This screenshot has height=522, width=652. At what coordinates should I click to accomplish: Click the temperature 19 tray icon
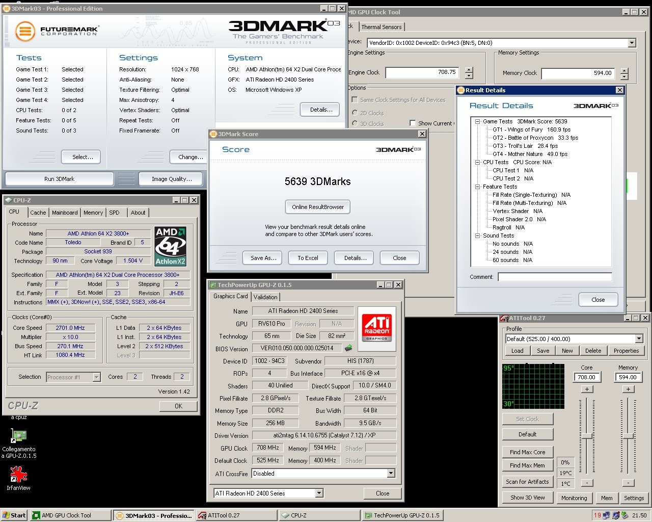(597, 515)
